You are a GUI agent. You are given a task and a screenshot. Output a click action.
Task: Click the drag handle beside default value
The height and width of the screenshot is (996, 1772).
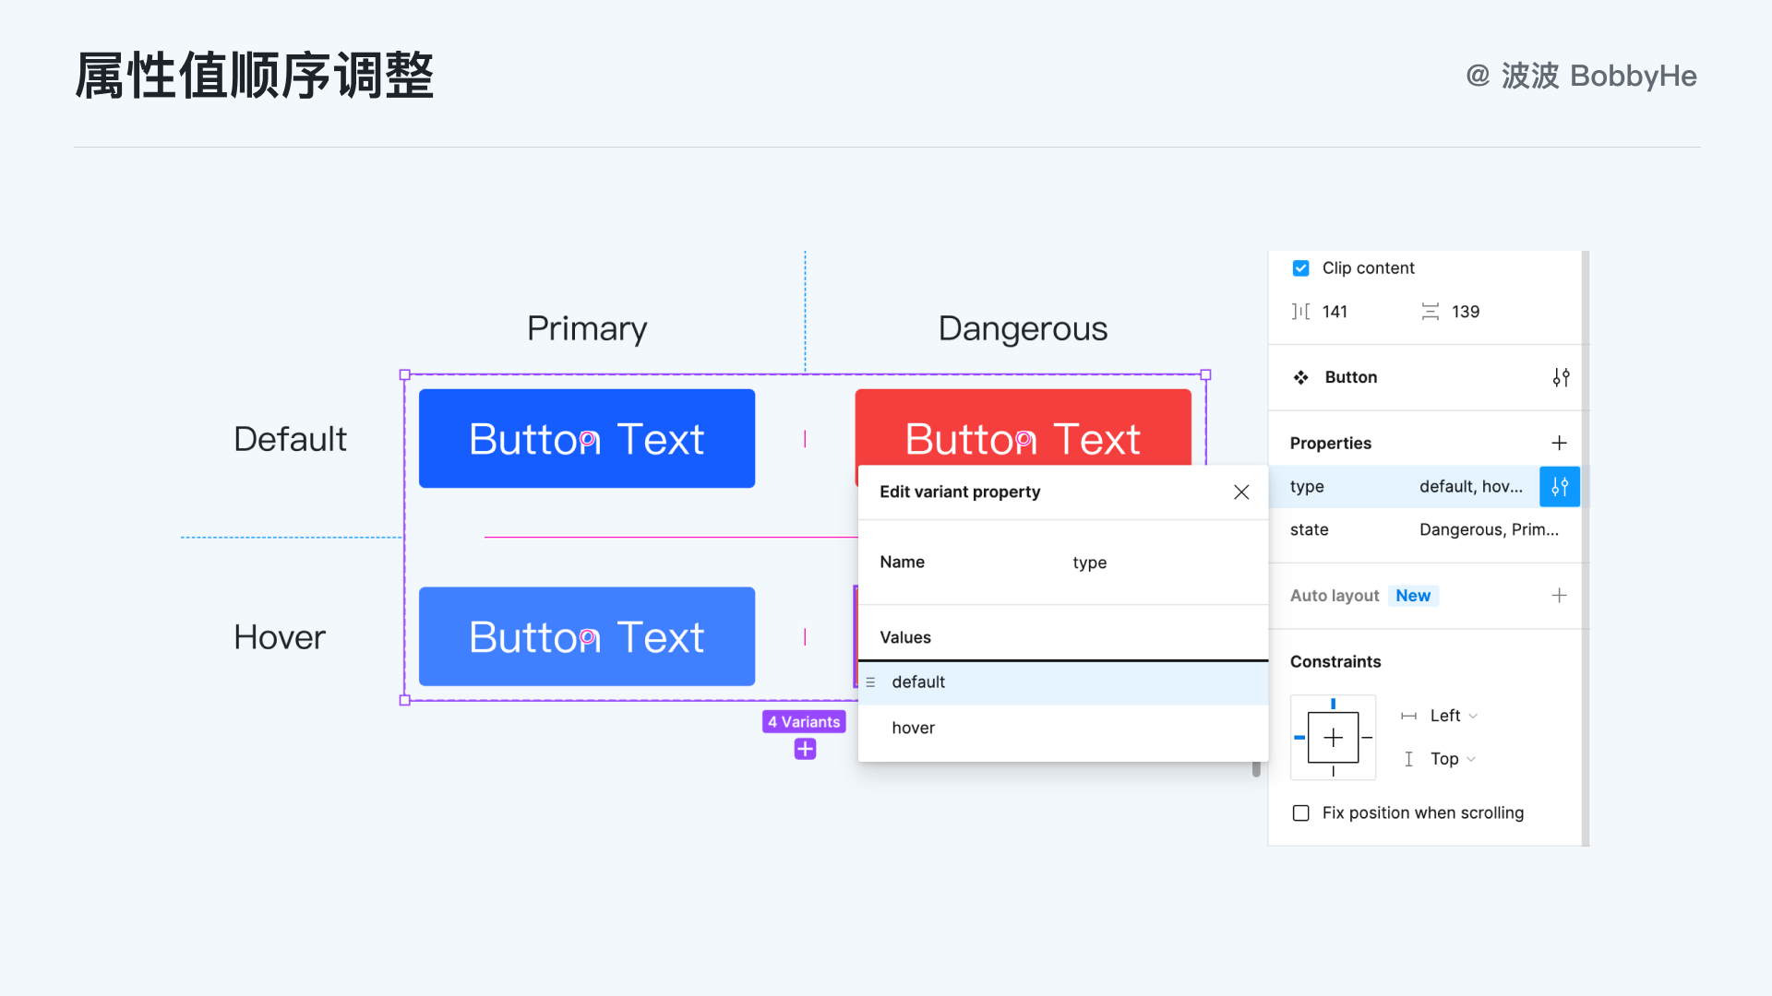tap(870, 682)
